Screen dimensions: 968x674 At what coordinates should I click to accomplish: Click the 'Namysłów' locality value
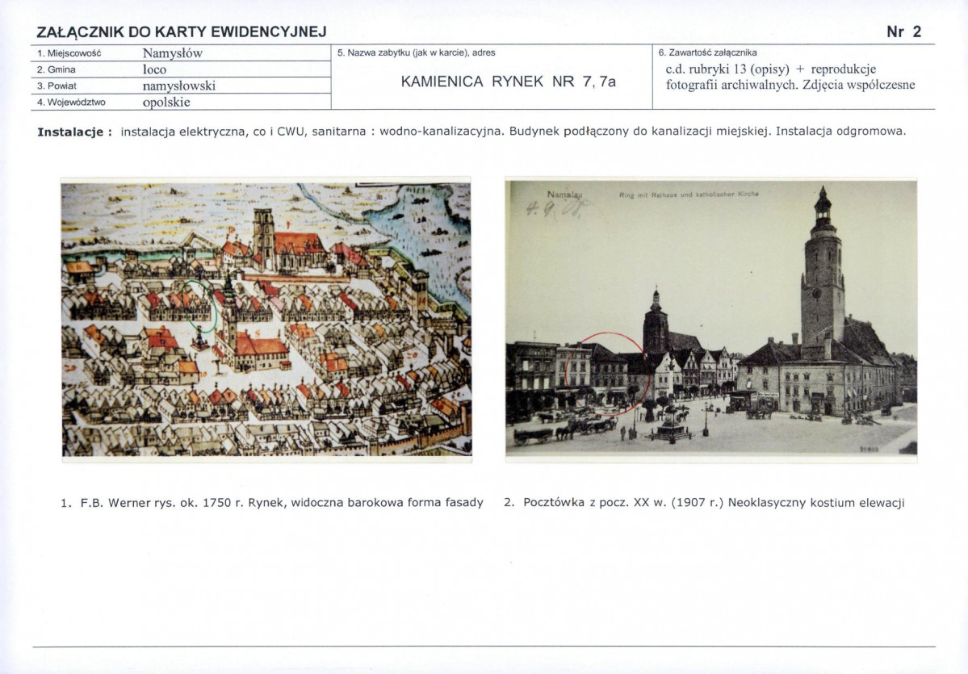pyautogui.click(x=172, y=53)
